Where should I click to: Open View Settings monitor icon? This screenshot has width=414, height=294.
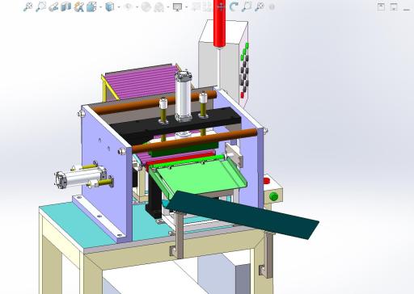click(177, 7)
